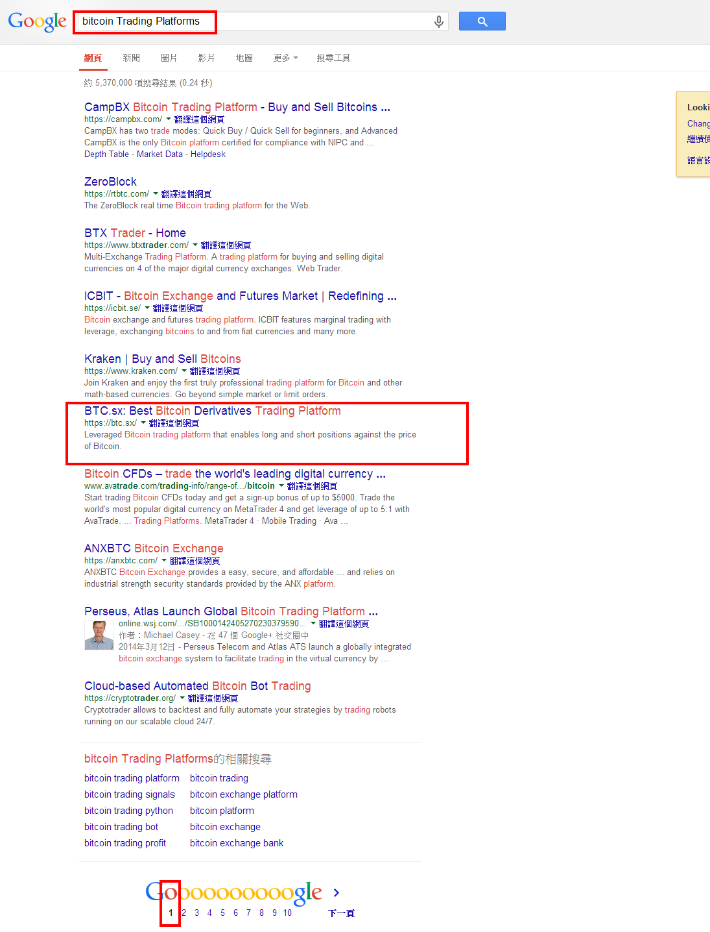This screenshot has height=932, width=710.
Task: Search related 'bitcoin trading profit'
Action: coord(125,843)
